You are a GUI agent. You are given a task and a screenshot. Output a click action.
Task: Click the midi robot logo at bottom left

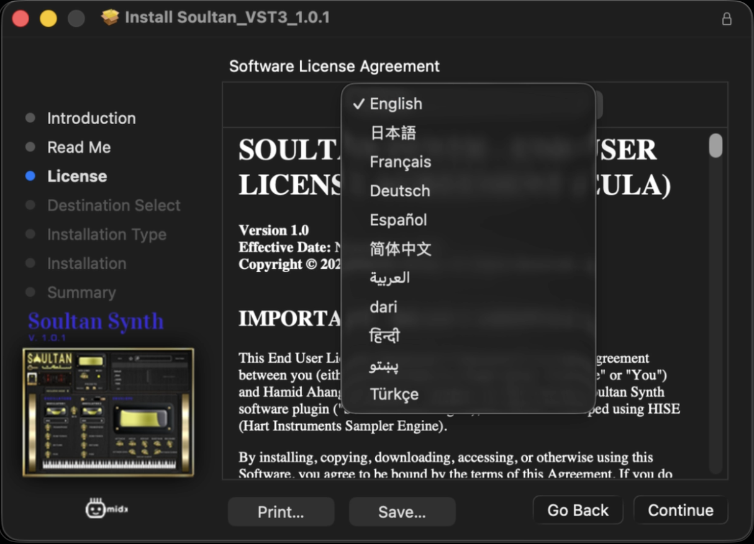[x=106, y=508]
